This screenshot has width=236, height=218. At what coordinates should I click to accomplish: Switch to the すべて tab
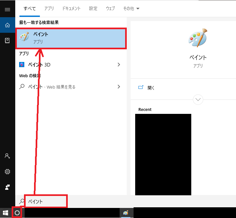tap(29, 8)
